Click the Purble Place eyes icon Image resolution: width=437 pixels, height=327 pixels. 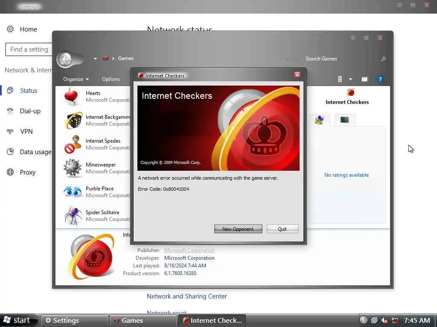tap(73, 192)
